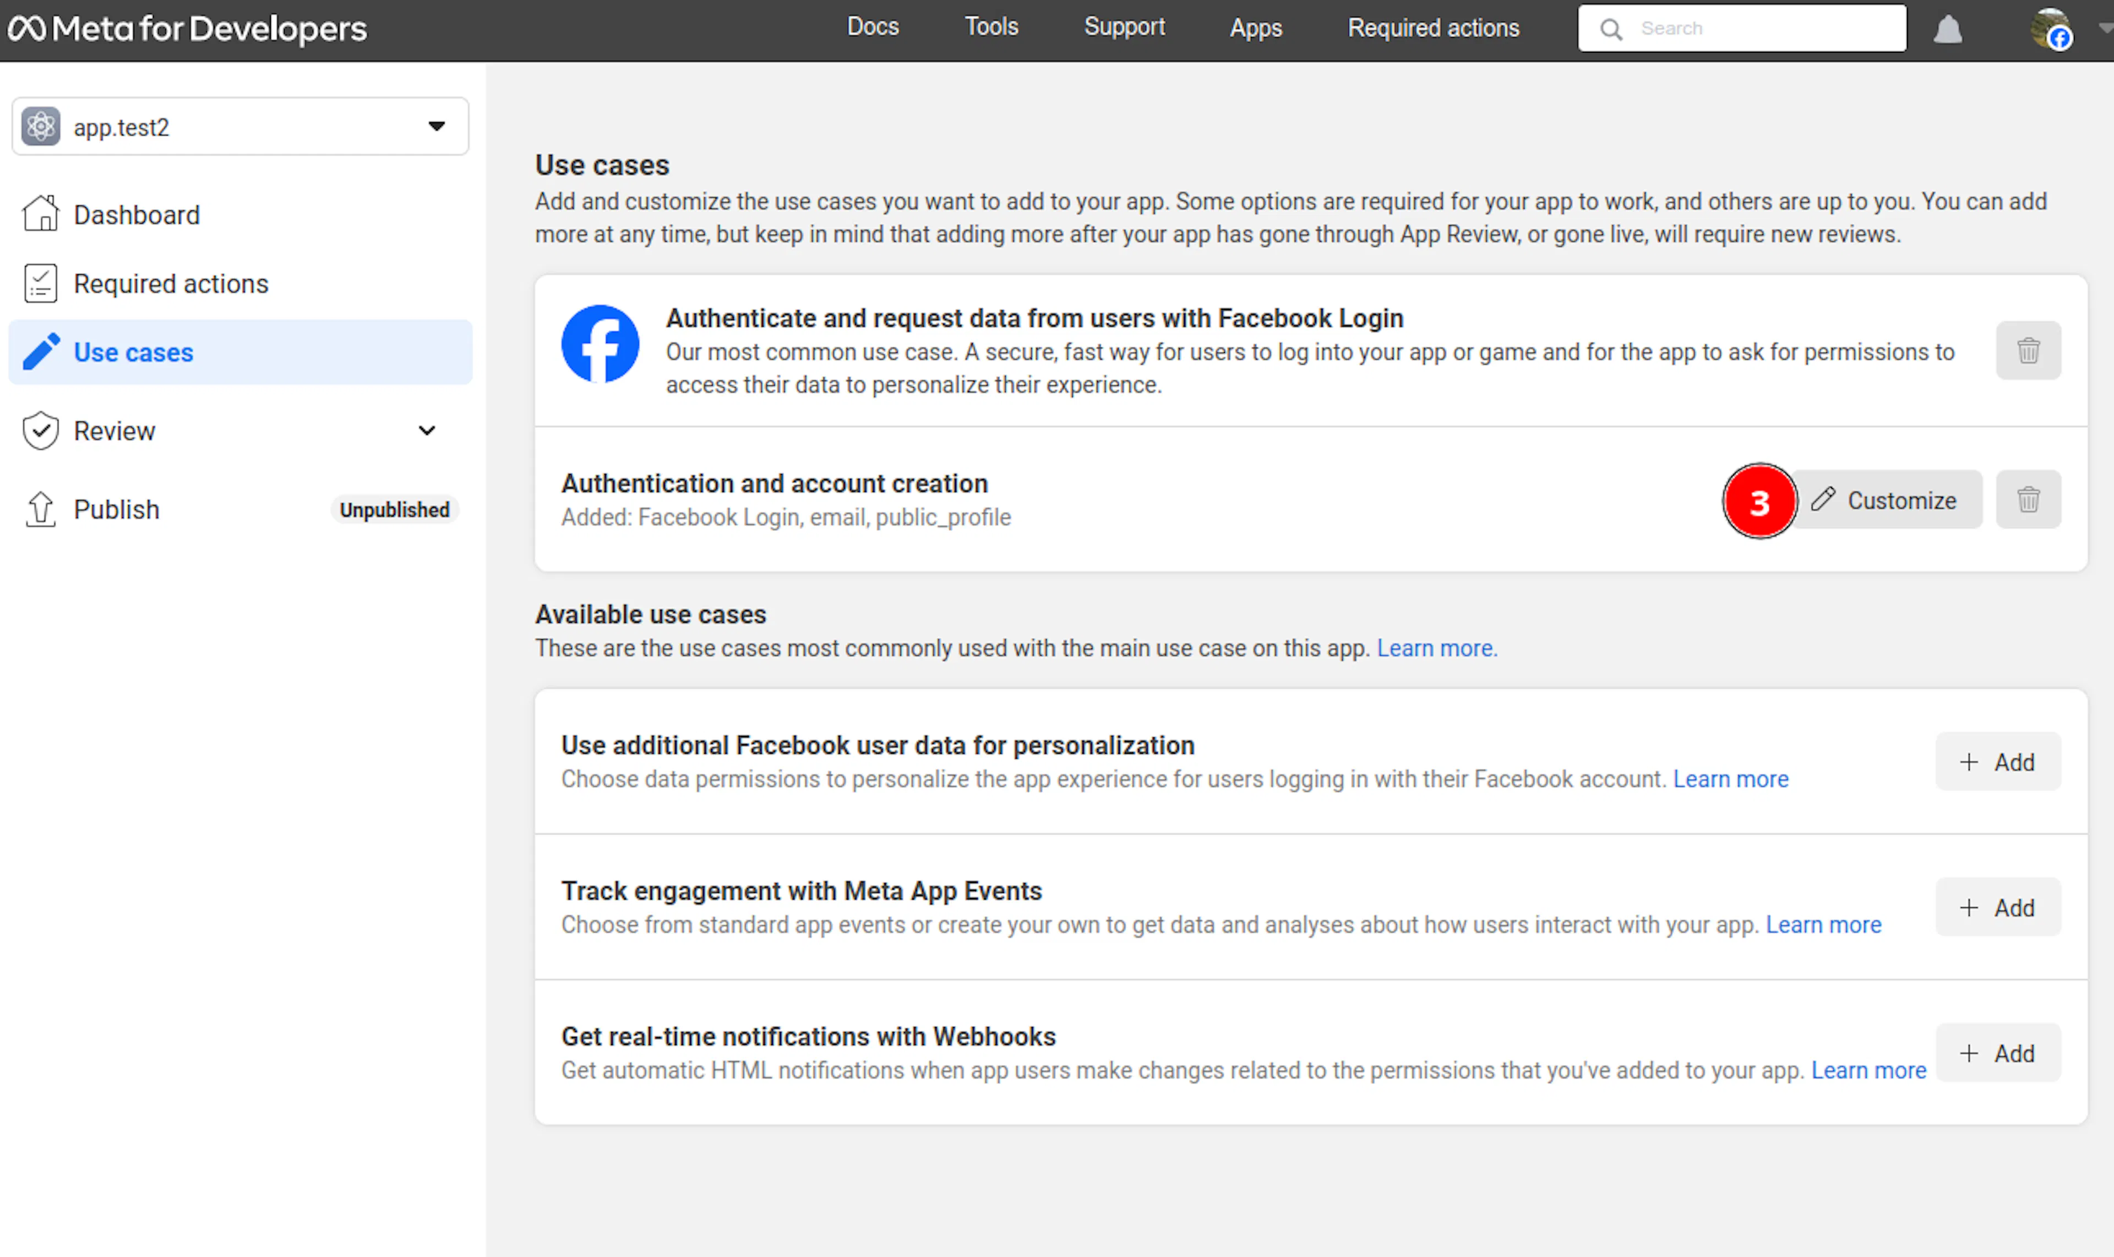The height and width of the screenshot is (1257, 2114).
Task: Add real-time notifications with Webhooks
Action: pyautogui.click(x=1997, y=1053)
